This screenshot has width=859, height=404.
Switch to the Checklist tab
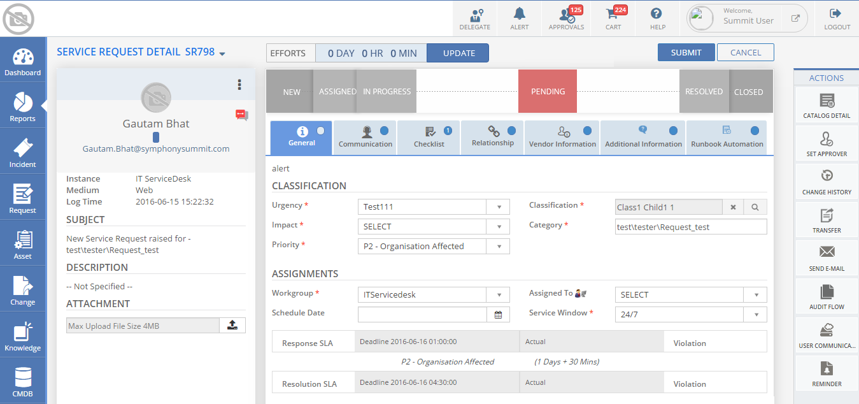429,138
